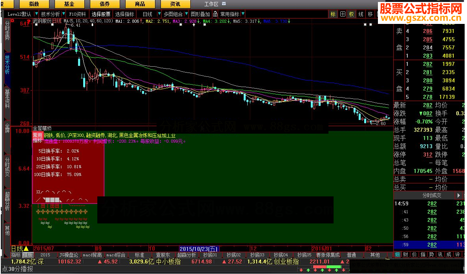Image resolution: width=467 pixels, height=274 pixels.
Task: Click the 深 index value 10162.32
Action: pyautogui.click(x=69, y=261)
